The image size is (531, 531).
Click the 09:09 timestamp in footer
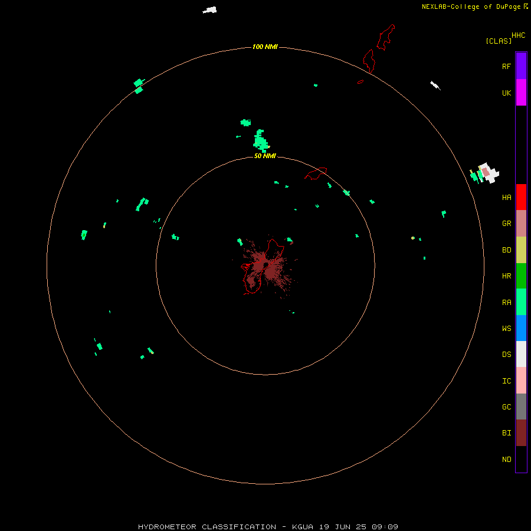pos(385,527)
